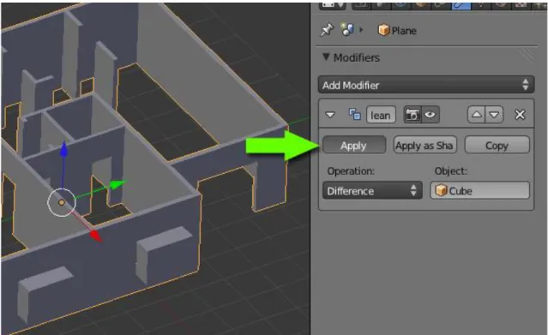Move the modifier up in stack
Screen dimensions: 548x335
[476, 115]
